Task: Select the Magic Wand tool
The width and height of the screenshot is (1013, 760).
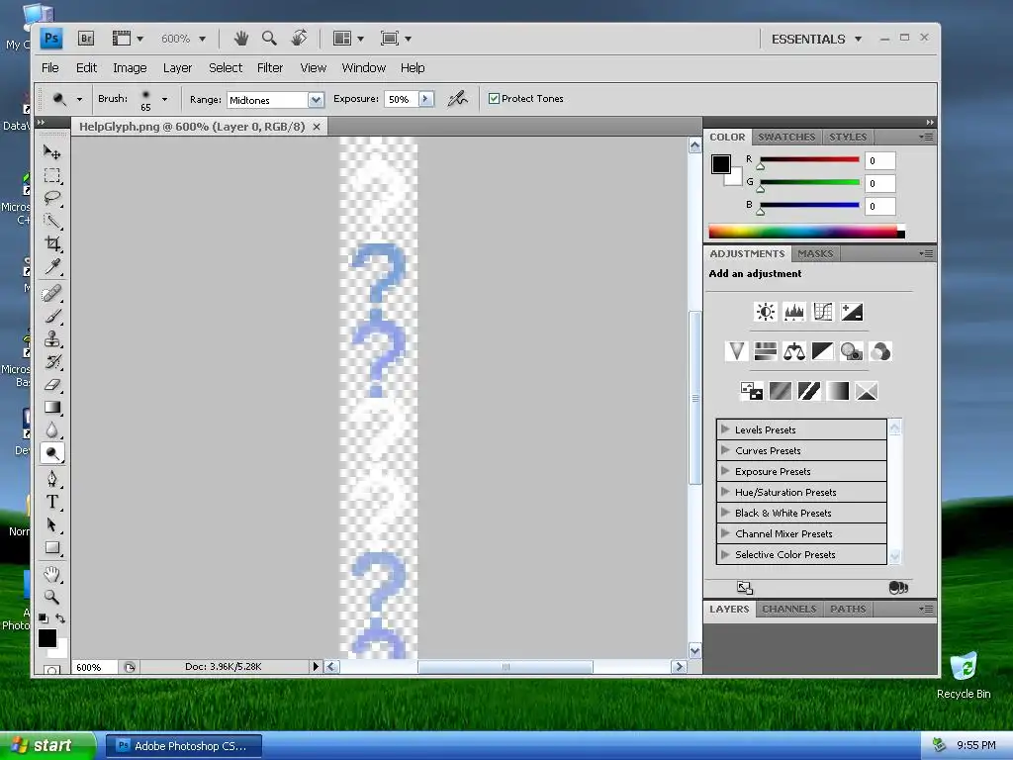Action: pos(51,221)
